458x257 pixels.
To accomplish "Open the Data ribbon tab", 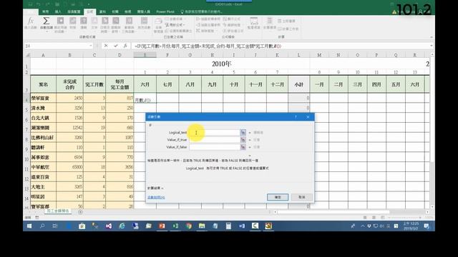I will (x=102, y=11).
